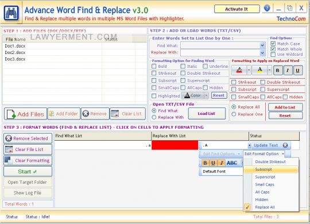Toggle Underline in the cell edit toolbar
This screenshot has height=224, width=310.
point(213,163)
